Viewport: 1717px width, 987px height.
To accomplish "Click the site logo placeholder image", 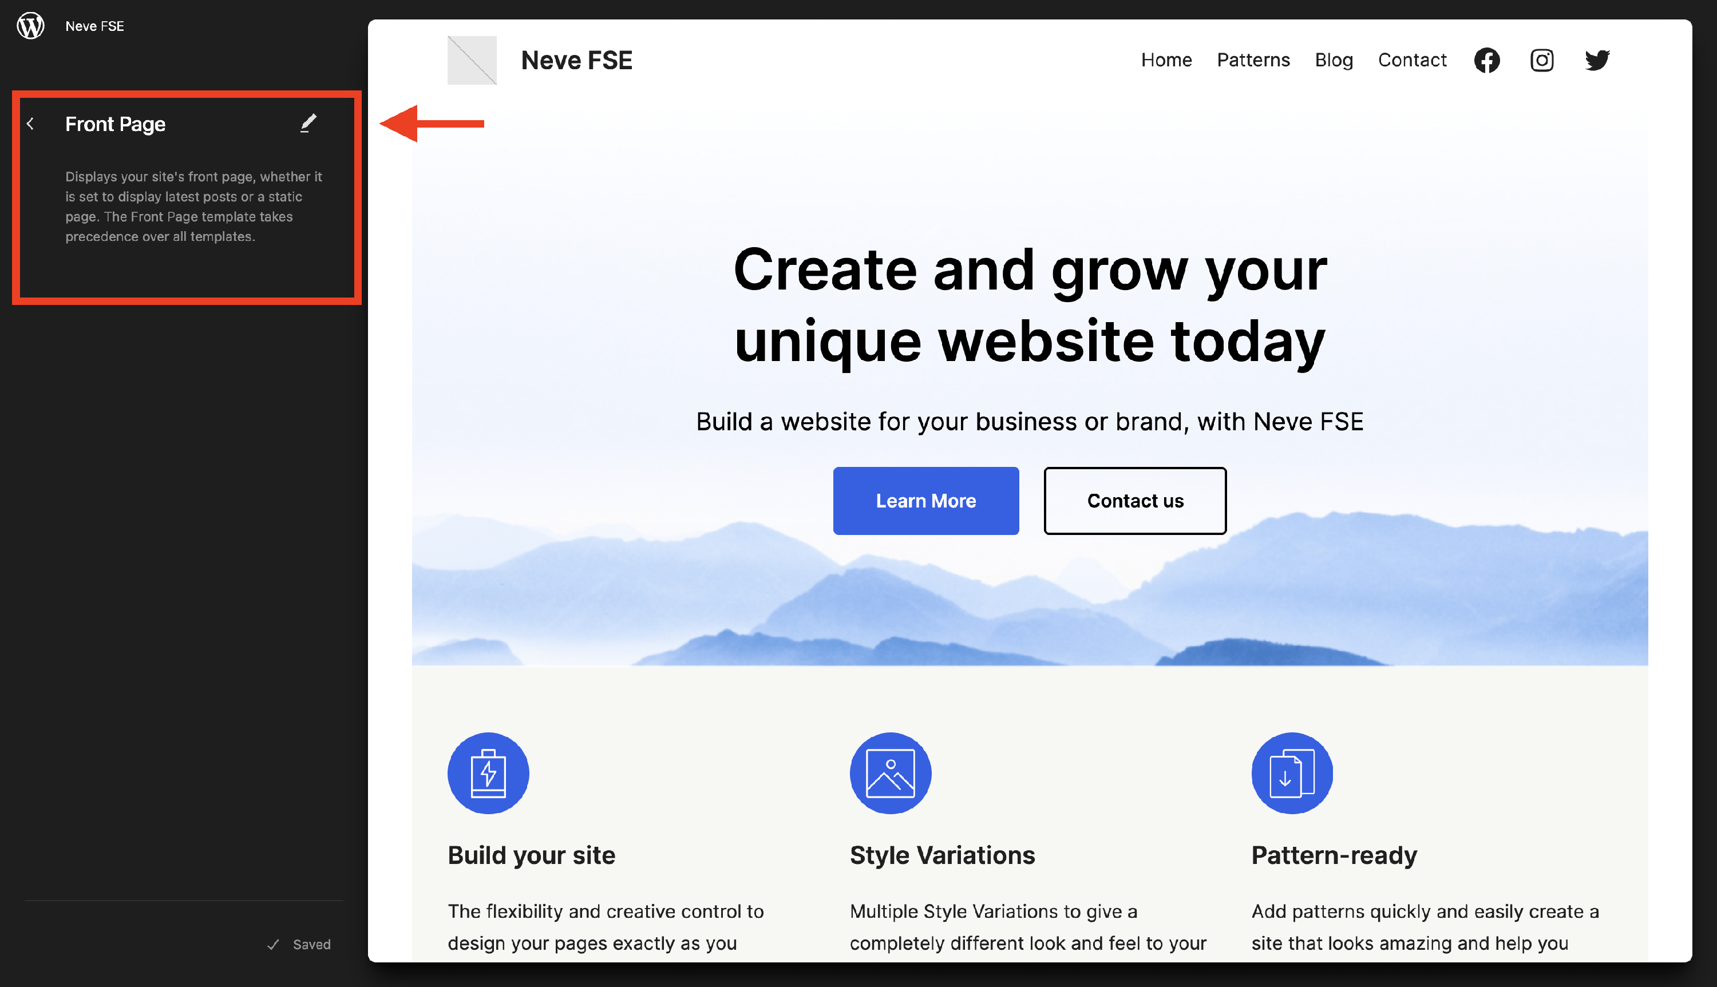I will 472,60.
